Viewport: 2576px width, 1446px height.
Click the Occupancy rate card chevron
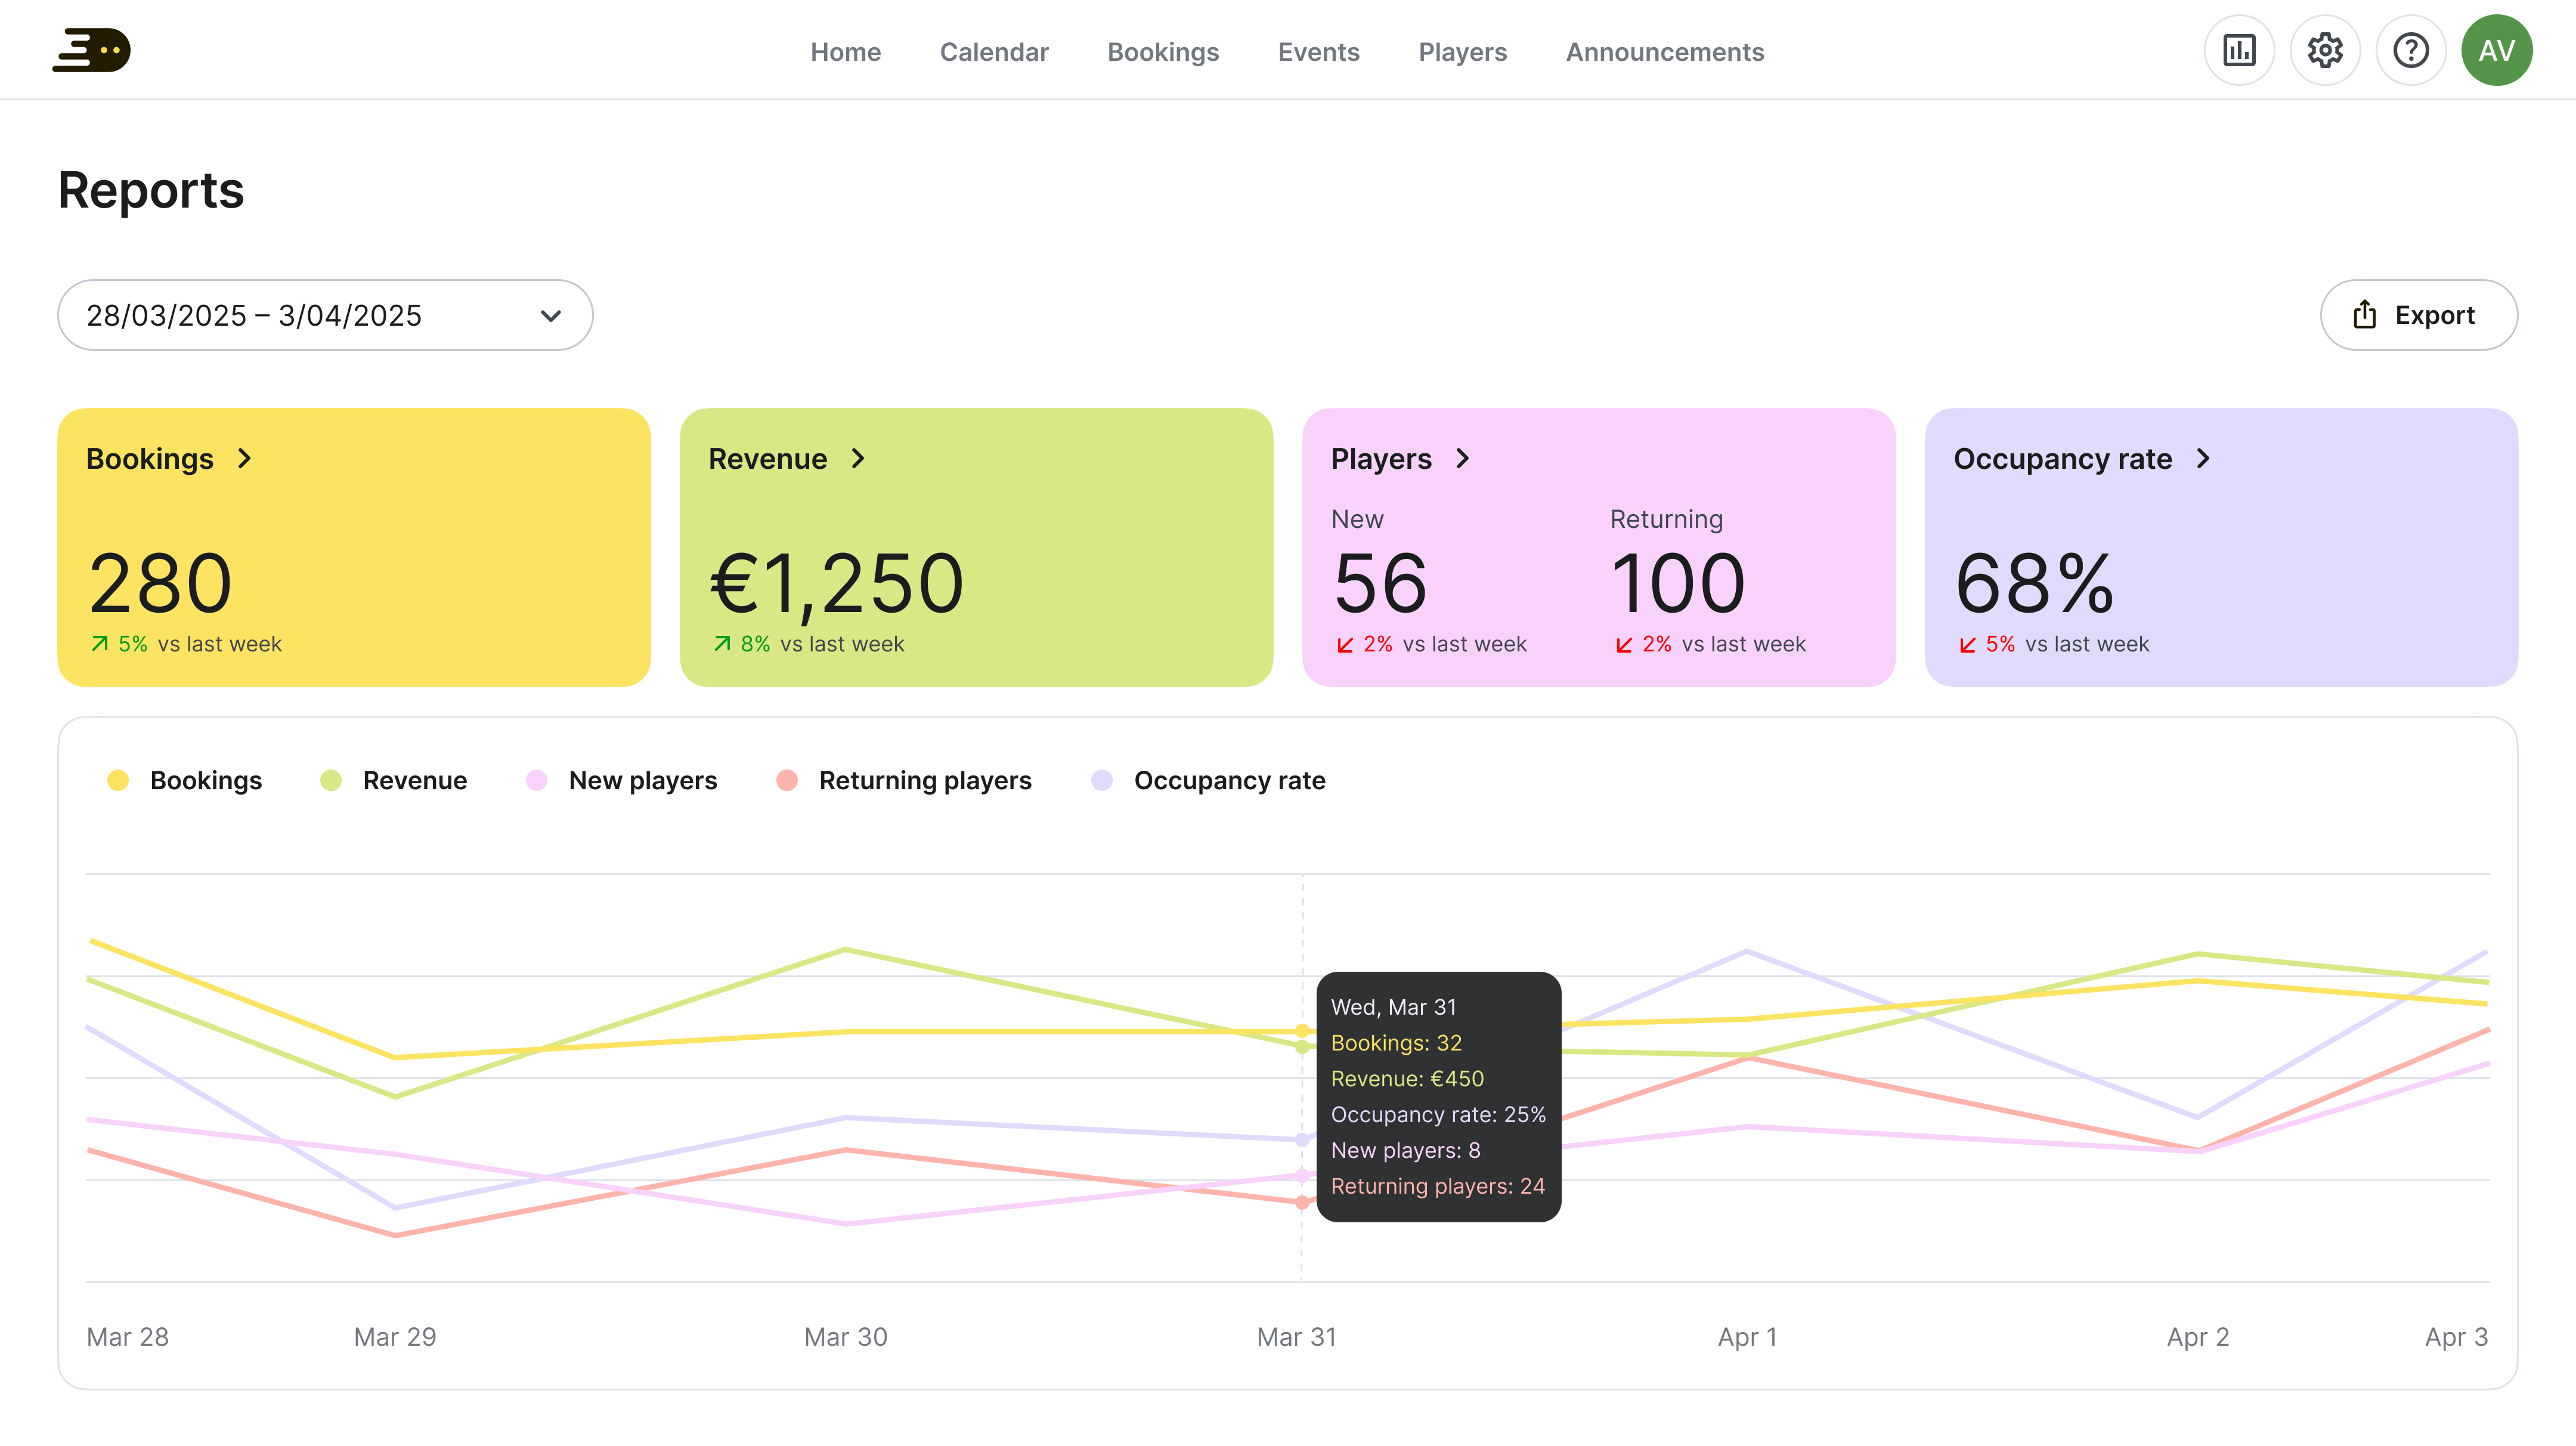coord(2203,458)
